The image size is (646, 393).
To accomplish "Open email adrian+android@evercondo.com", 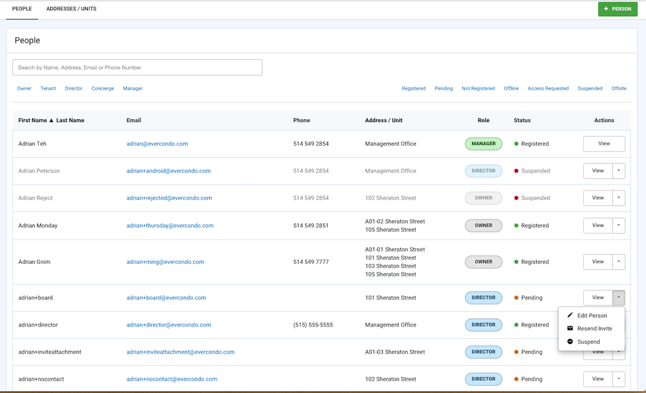I will 169,171.
